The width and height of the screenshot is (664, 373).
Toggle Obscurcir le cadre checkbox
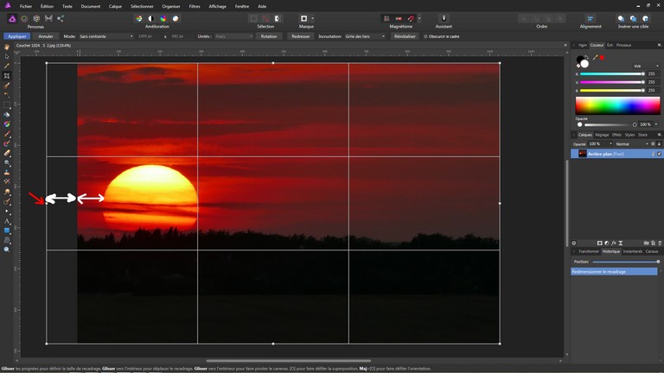(425, 36)
